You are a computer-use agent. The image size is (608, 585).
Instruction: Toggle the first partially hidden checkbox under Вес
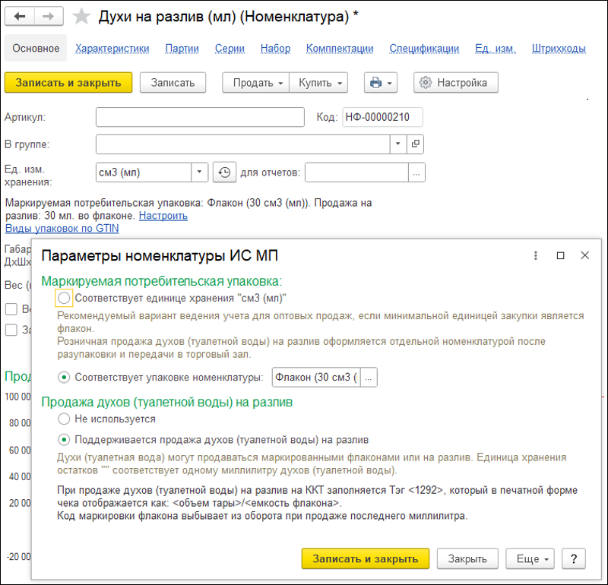[11, 309]
